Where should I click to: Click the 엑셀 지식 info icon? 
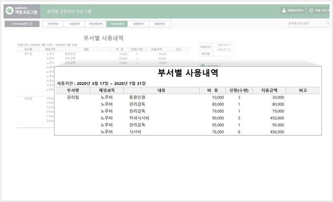tap(311, 10)
